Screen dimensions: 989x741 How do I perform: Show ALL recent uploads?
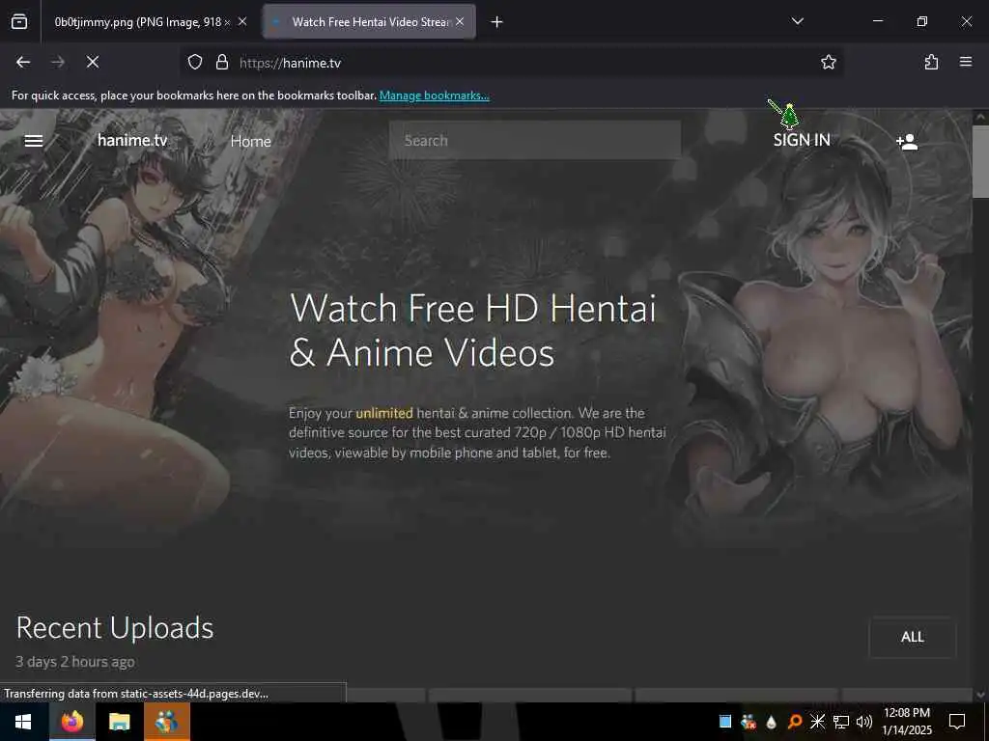(912, 637)
